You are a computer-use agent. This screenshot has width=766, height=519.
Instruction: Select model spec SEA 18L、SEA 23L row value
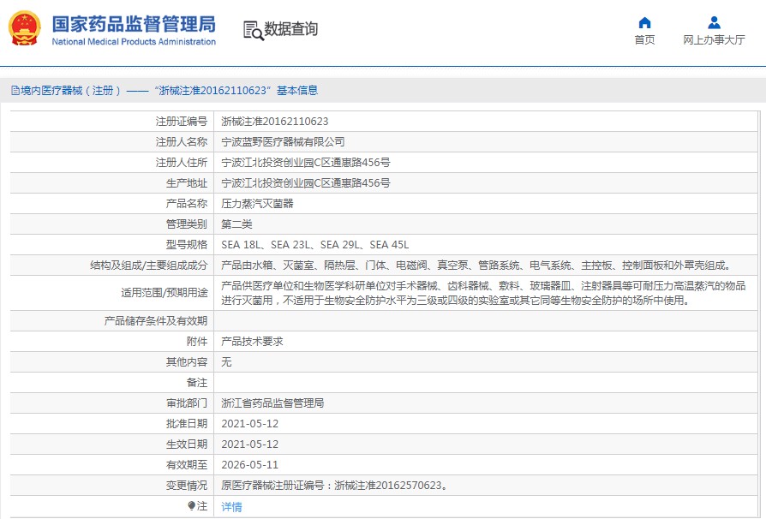(315, 245)
